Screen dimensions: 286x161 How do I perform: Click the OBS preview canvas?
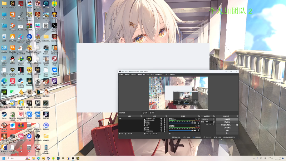coord(178,93)
